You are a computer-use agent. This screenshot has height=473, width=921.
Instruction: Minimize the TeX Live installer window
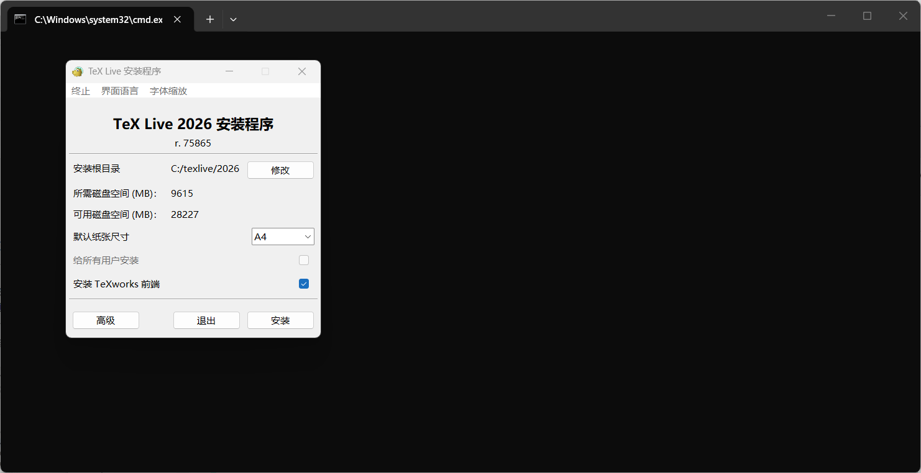230,71
